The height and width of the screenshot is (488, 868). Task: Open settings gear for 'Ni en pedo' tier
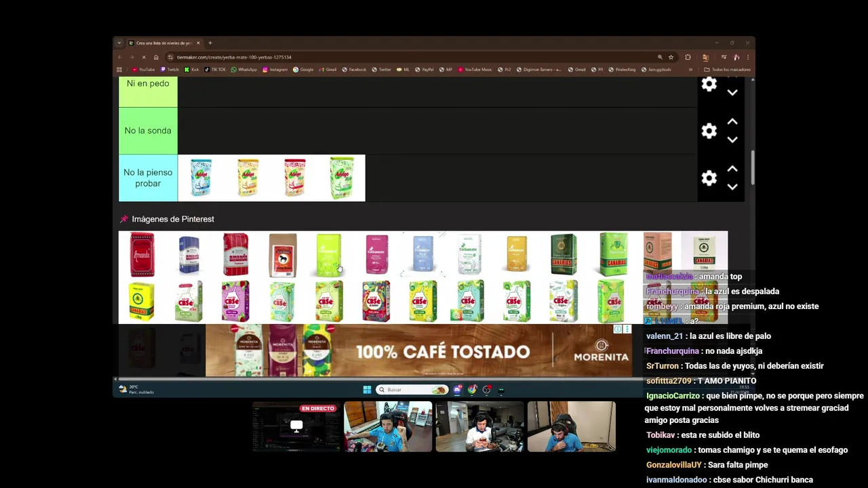[709, 84]
